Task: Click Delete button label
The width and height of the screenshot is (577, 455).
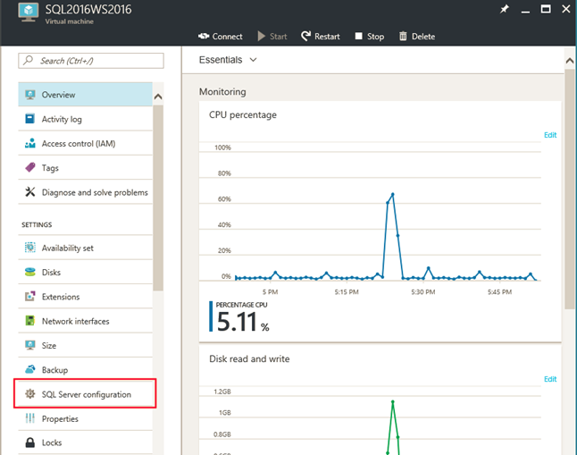Action: [423, 37]
